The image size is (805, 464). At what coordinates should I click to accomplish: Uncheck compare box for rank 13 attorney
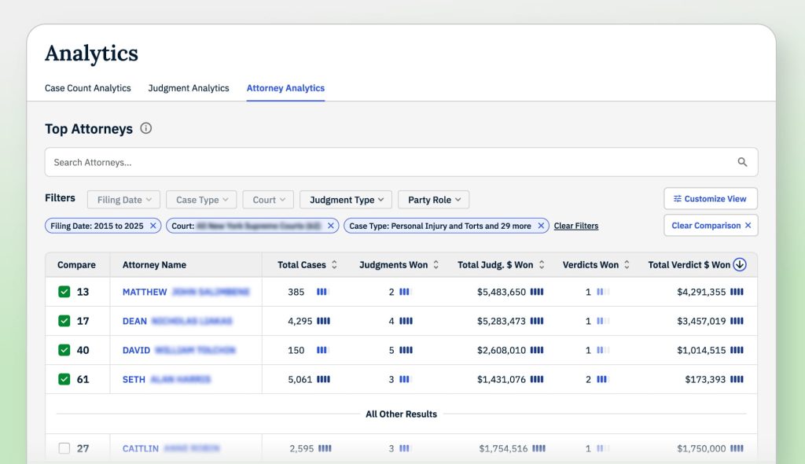pyautogui.click(x=64, y=292)
